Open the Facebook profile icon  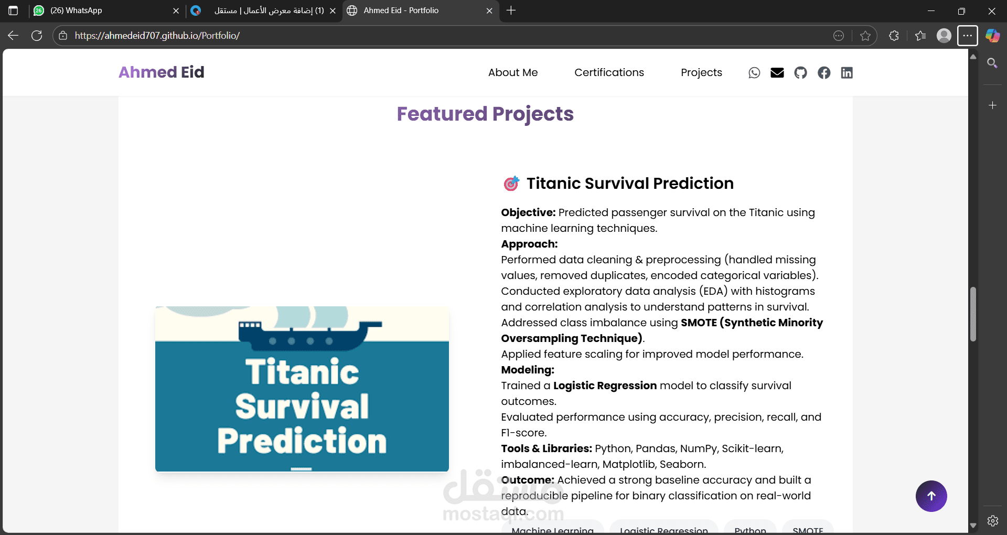tap(824, 73)
